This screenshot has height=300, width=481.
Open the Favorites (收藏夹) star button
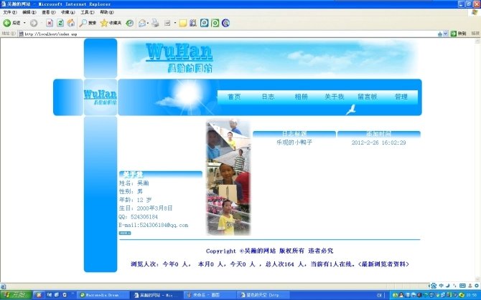point(110,23)
